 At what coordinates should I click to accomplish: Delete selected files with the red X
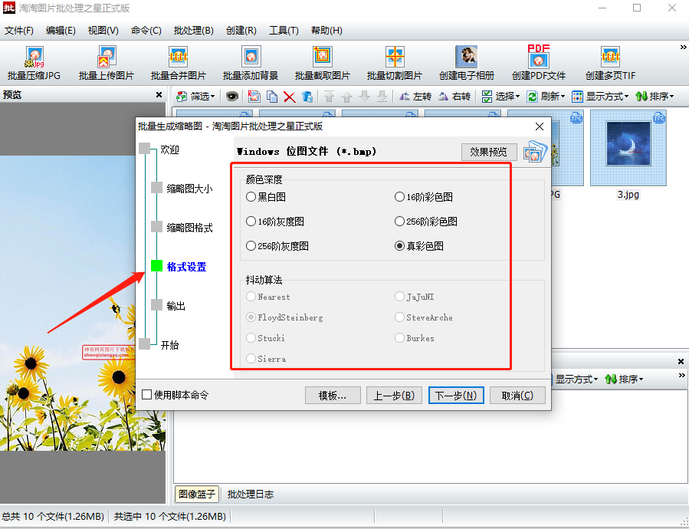coord(289,97)
